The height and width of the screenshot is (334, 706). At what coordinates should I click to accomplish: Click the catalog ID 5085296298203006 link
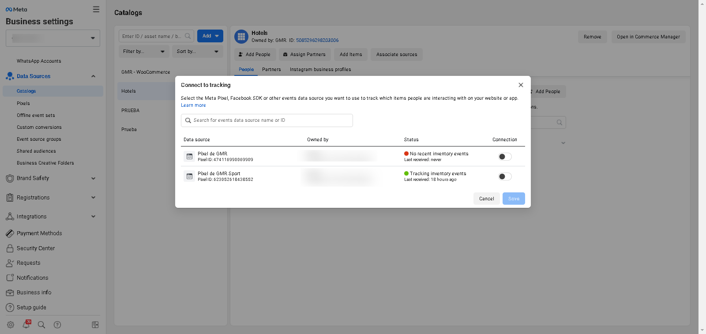coord(317,40)
